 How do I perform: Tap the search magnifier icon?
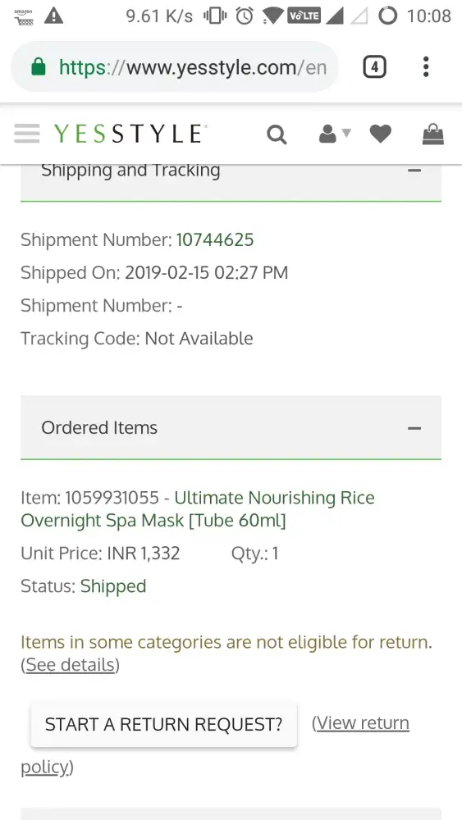(277, 134)
